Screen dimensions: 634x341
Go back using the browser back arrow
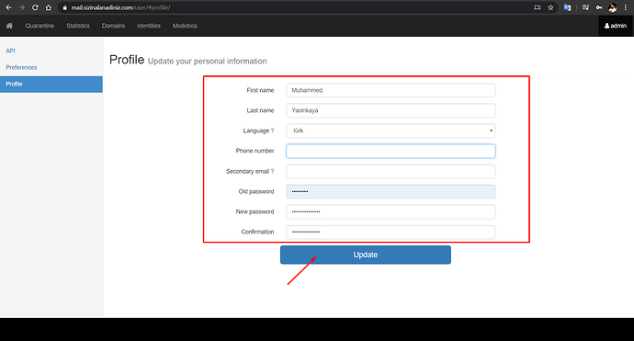pos(8,7)
